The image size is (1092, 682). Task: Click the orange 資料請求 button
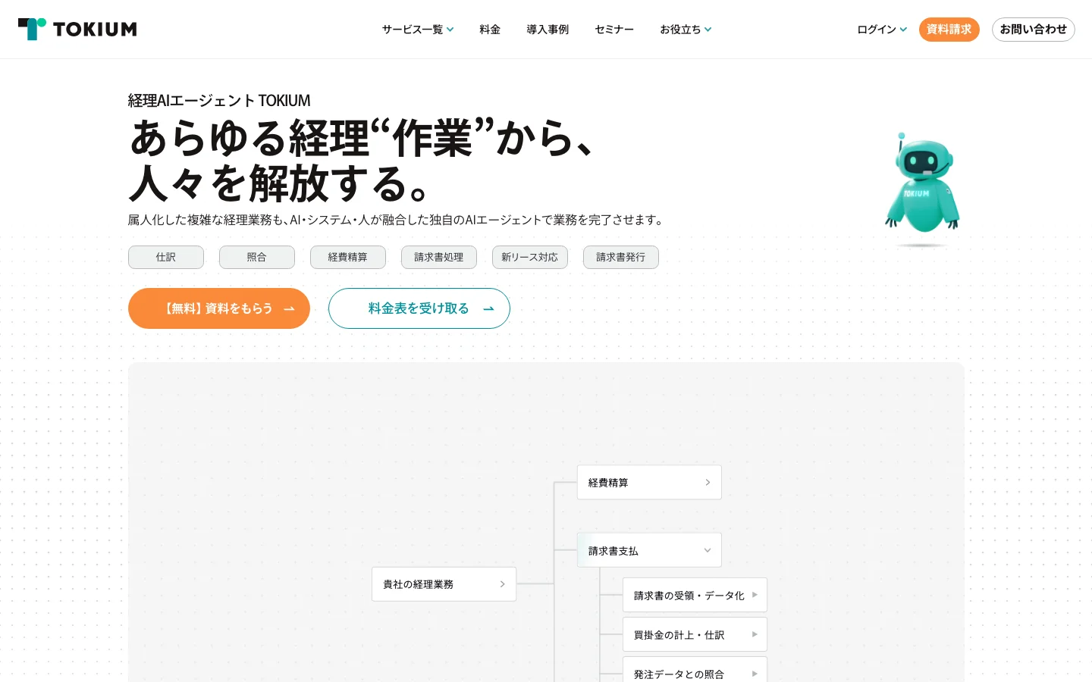click(949, 30)
